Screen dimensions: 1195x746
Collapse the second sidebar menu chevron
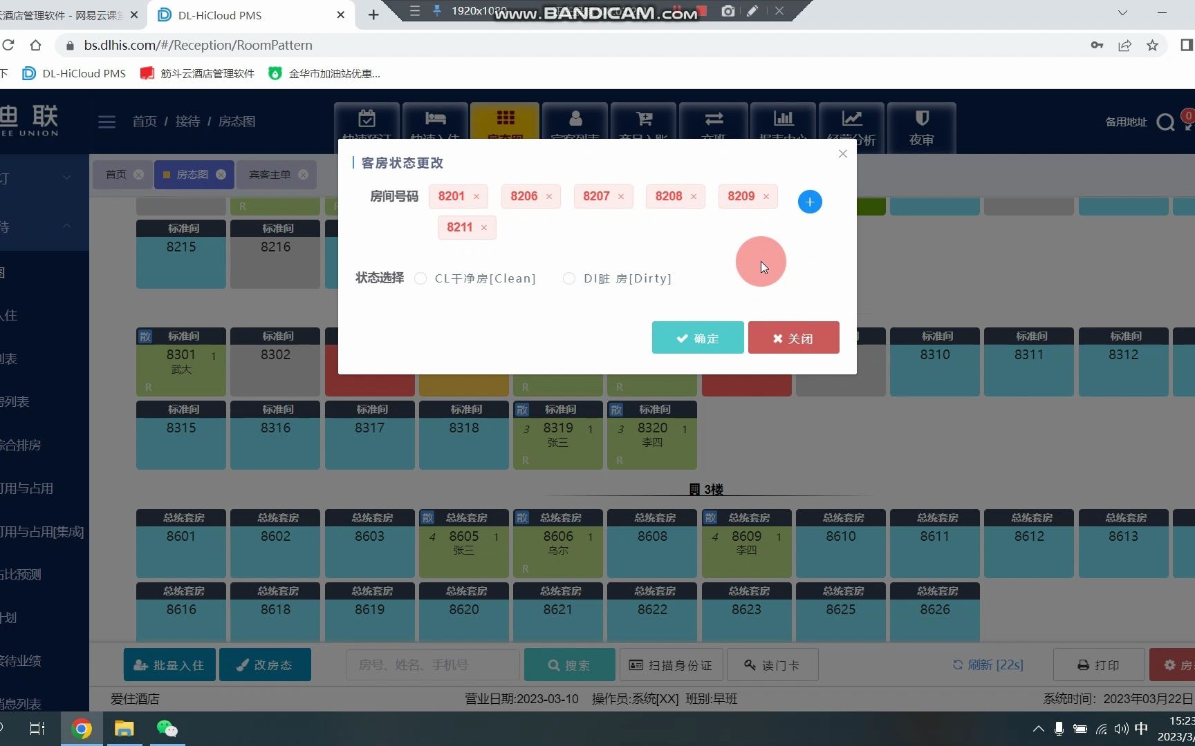[x=66, y=226]
